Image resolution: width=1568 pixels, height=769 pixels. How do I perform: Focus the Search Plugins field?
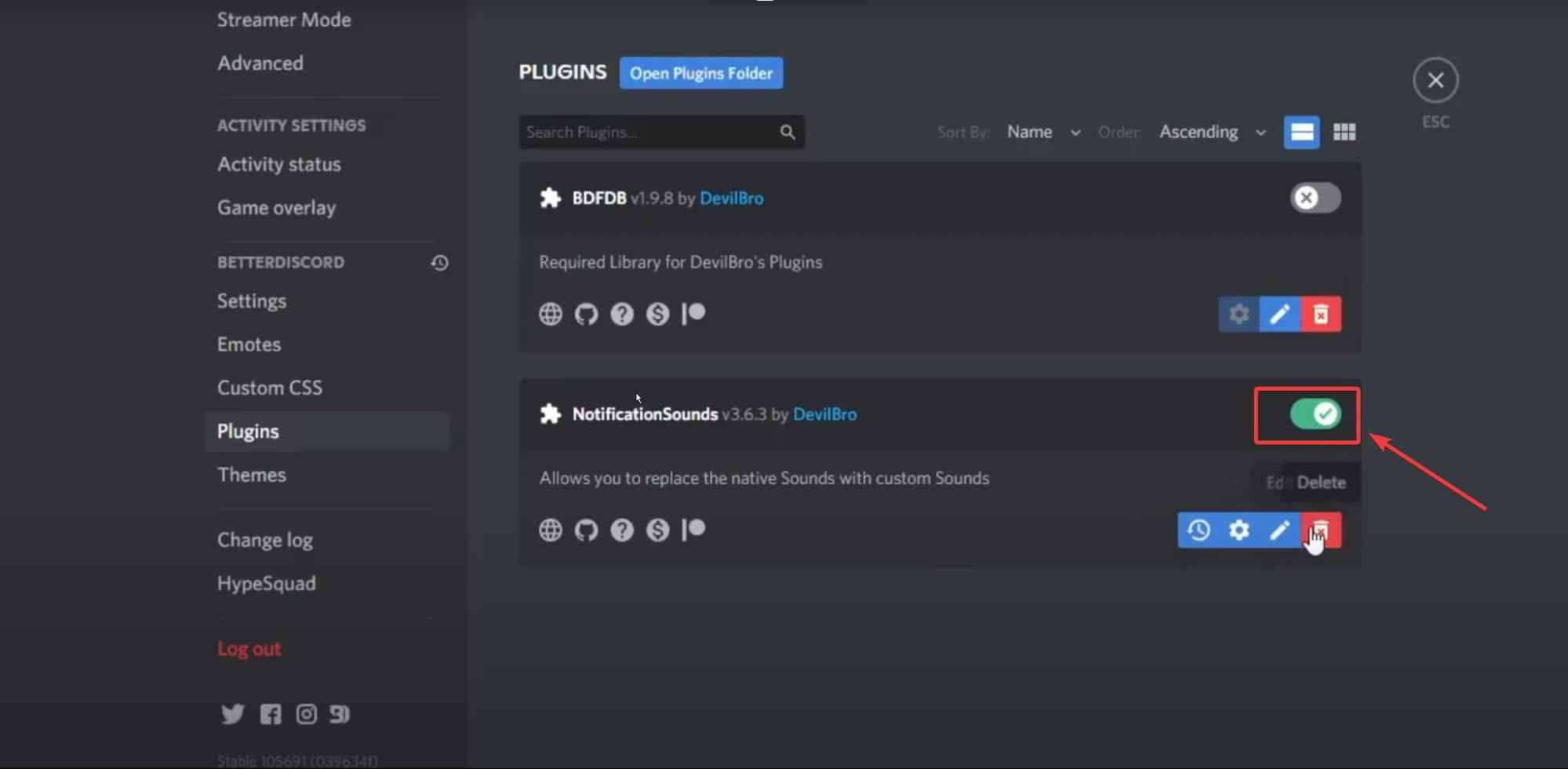[661, 132]
